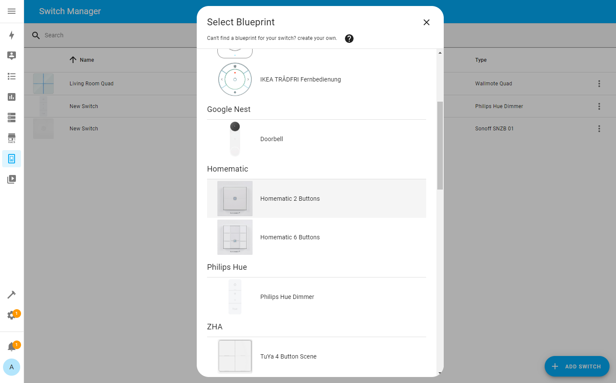Close the Select Blueprint dialog
Screen dimensions: 616x383
coord(427,22)
